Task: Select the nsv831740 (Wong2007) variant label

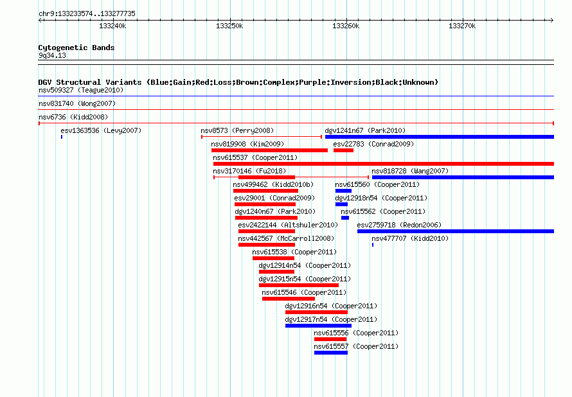Action: [77, 103]
